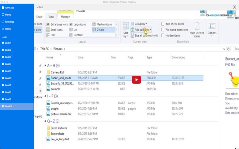The height and width of the screenshot is (149, 239).
Task: Select the Butterfly_53 image file
Action: (60, 83)
